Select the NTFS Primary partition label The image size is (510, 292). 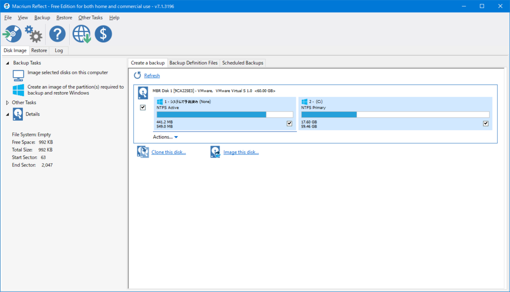click(x=313, y=108)
